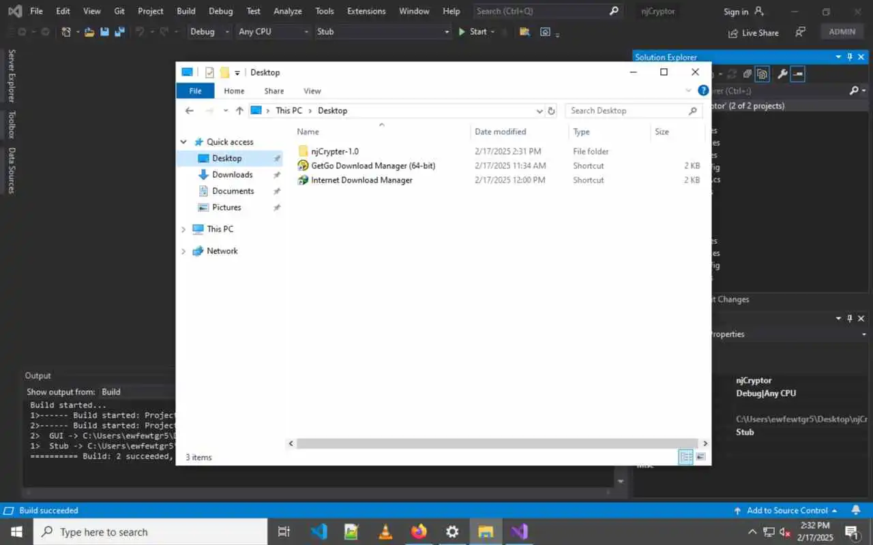The height and width of the screenshot is (545, 873).
Task: Click the Up directory arrow in File Explorer
Action: click(x=239, y=110)
